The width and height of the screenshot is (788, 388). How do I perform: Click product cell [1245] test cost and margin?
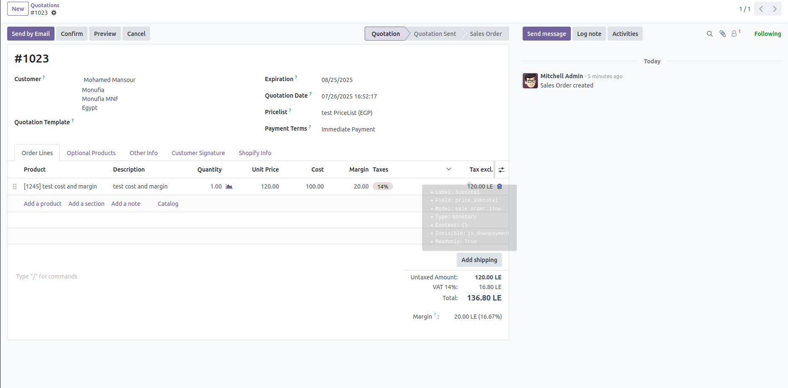coord(60,186)
